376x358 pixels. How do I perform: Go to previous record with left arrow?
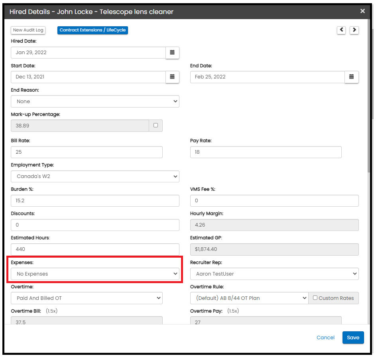(341, 30)
